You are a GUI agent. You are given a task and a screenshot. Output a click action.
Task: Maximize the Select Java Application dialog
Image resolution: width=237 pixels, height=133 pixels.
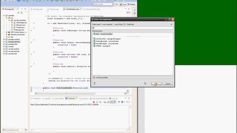(170, 19)
